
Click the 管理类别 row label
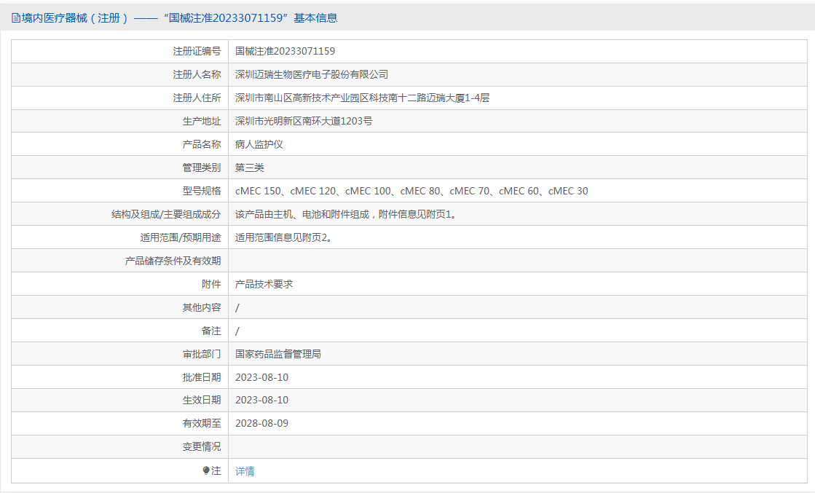(x=201, y=167)
